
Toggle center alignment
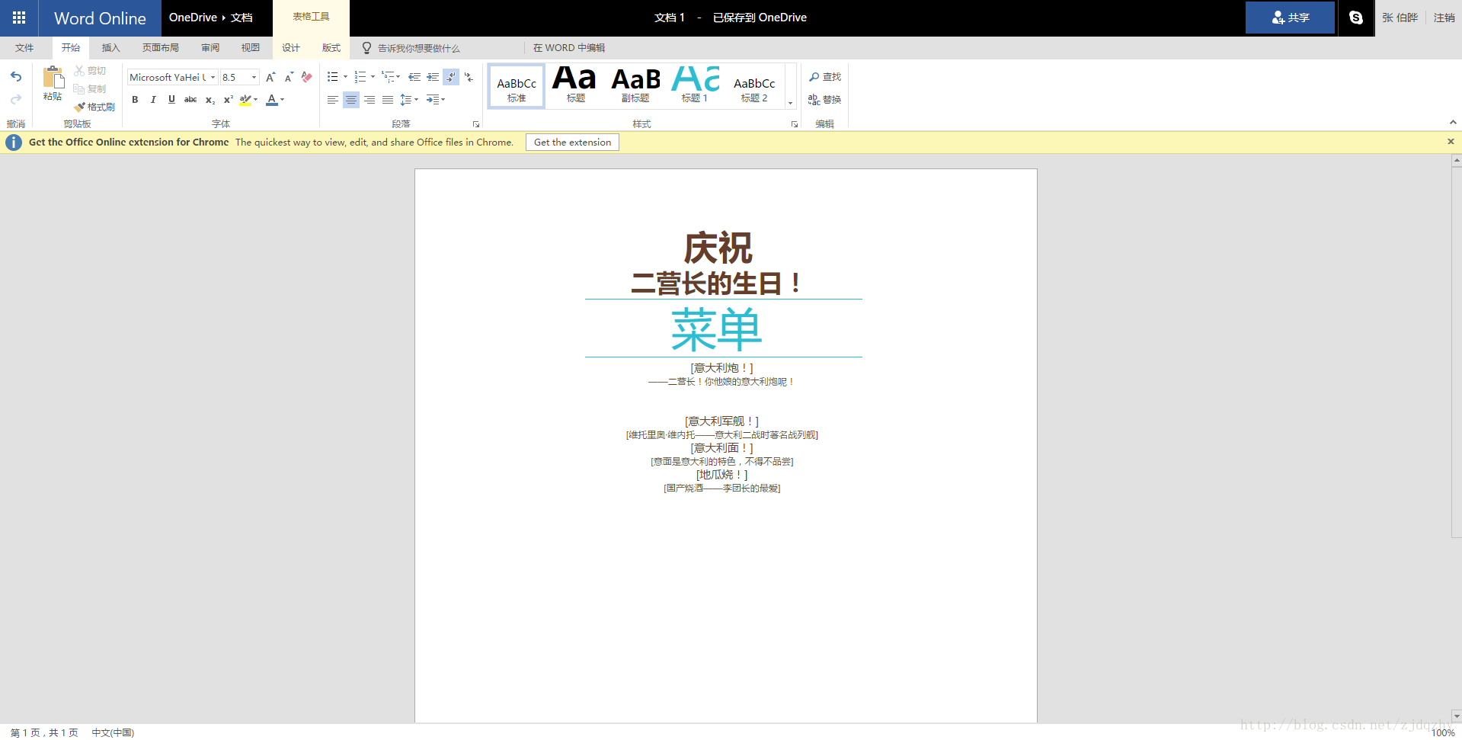click(351, 100)
